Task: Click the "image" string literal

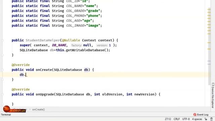Action: click(x=93, y=26)
